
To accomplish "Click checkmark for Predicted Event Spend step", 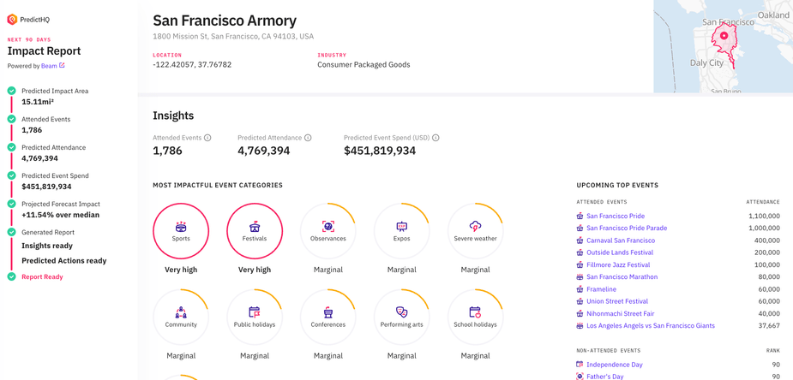I will [11, 175].
